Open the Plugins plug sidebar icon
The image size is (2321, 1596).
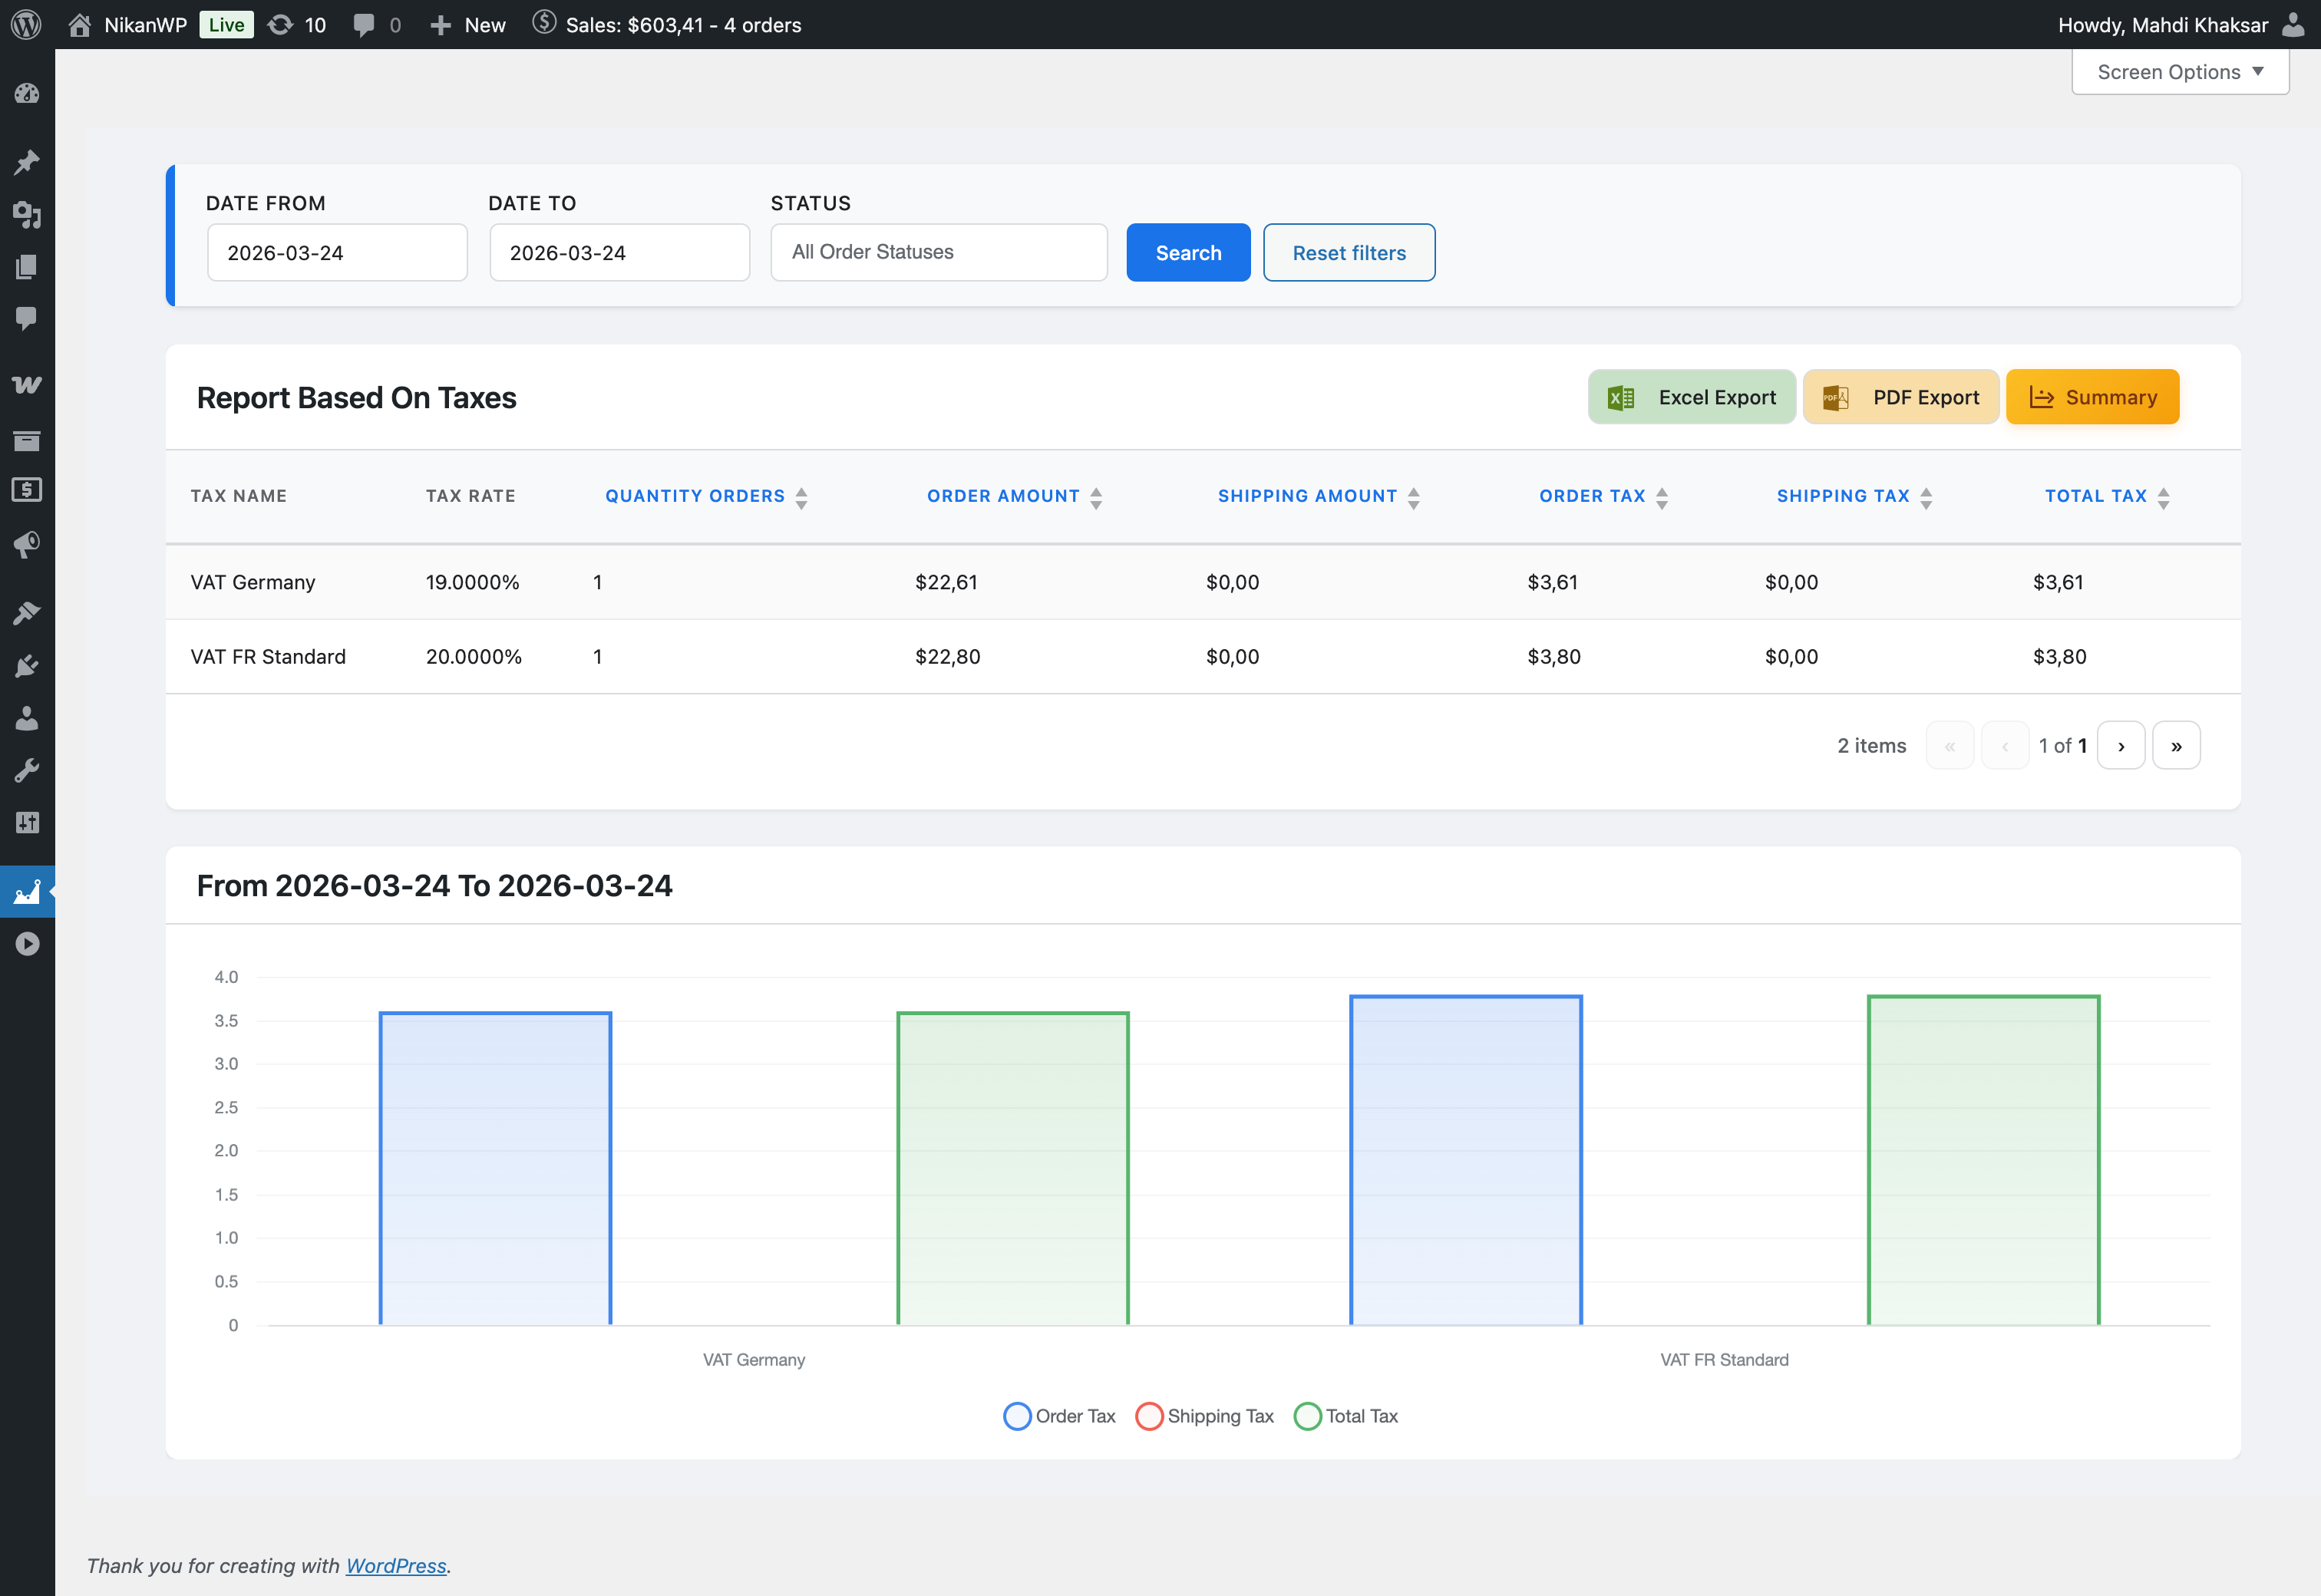coord(27,666)
